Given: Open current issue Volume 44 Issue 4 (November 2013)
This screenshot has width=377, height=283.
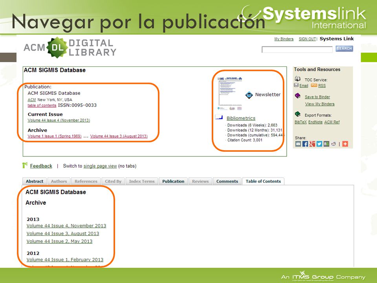Looking at the screenshot, I should 59,120.
